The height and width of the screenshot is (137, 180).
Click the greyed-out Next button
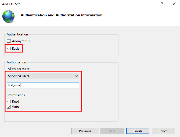click(x=112, y=131)
